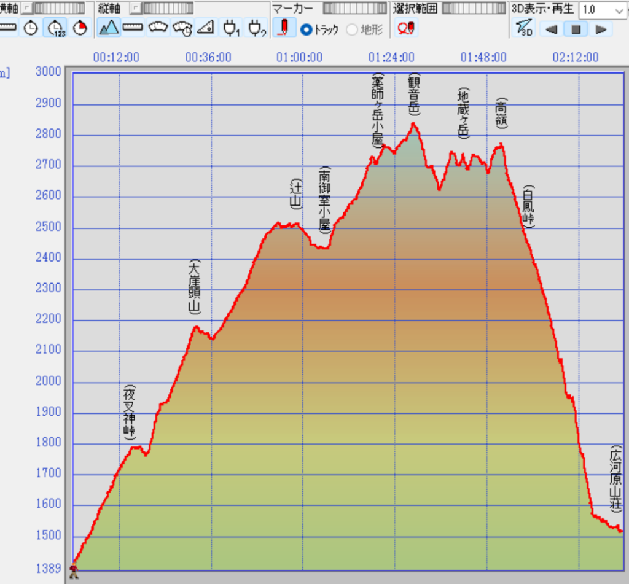Viewport: 629px width, 584px height.
Task: Click the 00:12:00 time axis label
Action: point(116,57)
